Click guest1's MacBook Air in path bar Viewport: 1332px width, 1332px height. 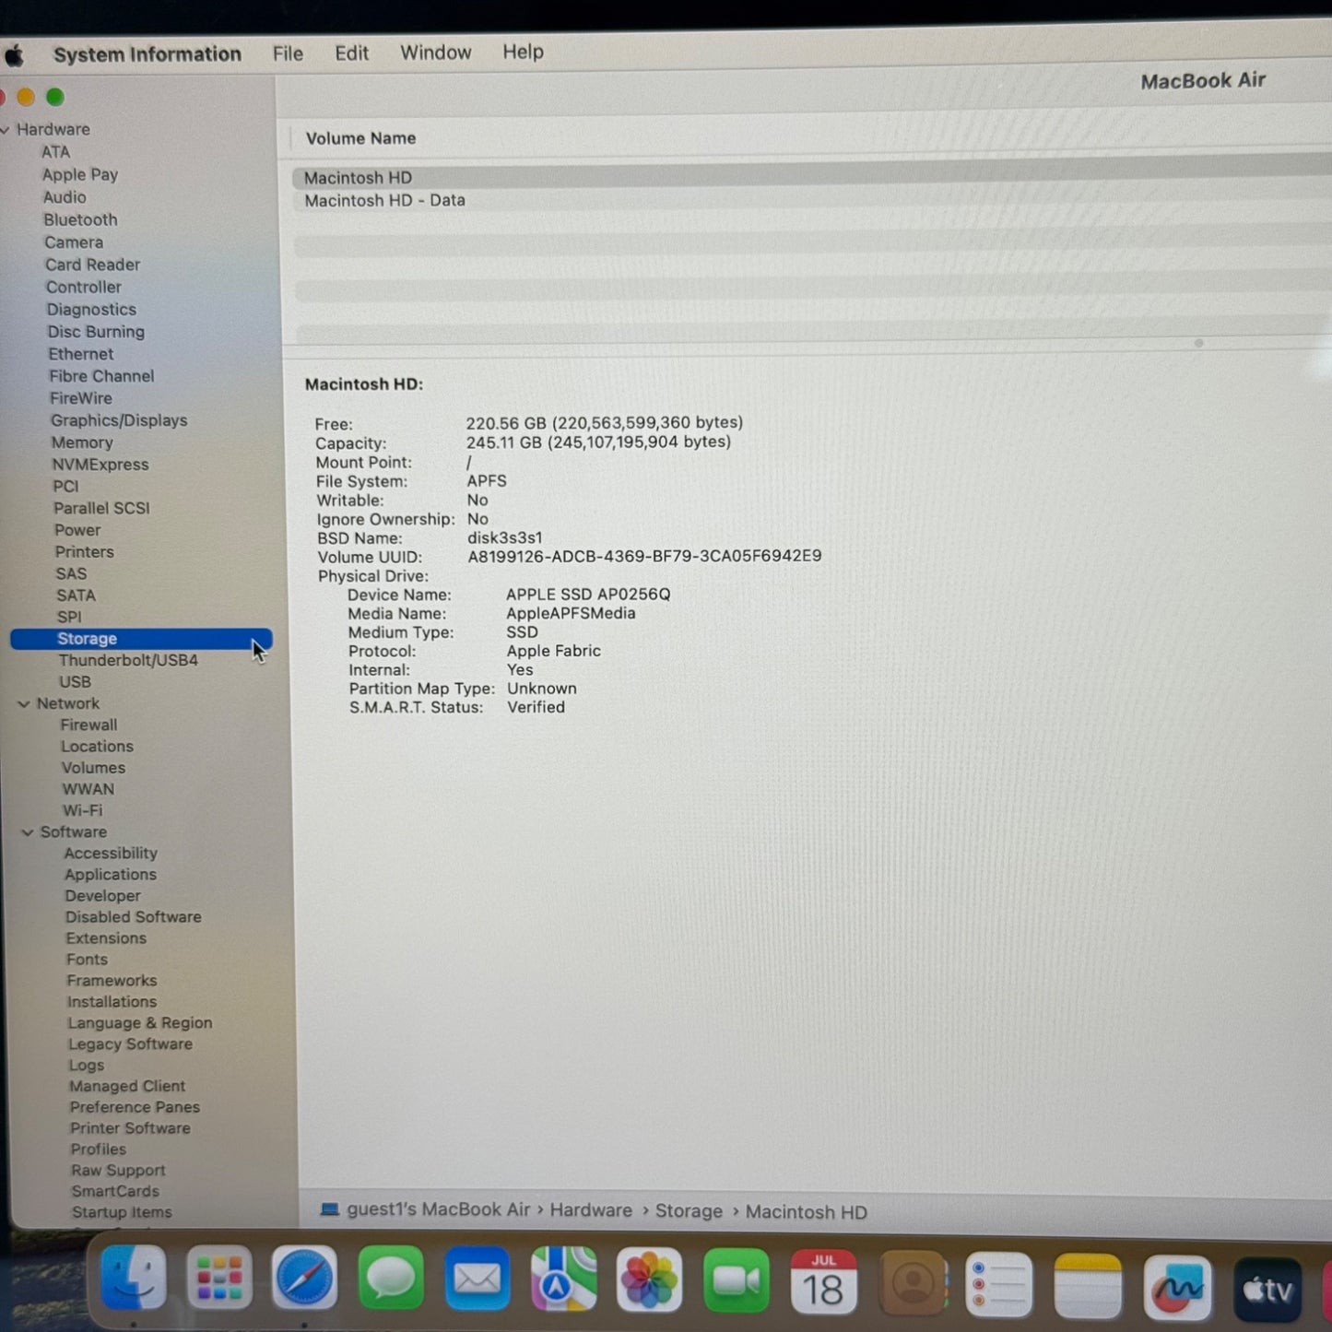coord(438,1209)
